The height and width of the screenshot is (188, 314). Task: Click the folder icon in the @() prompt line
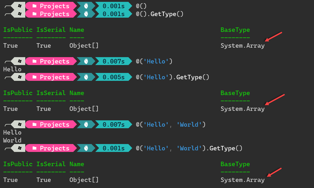pyautogui.click(x=34, y=6)
